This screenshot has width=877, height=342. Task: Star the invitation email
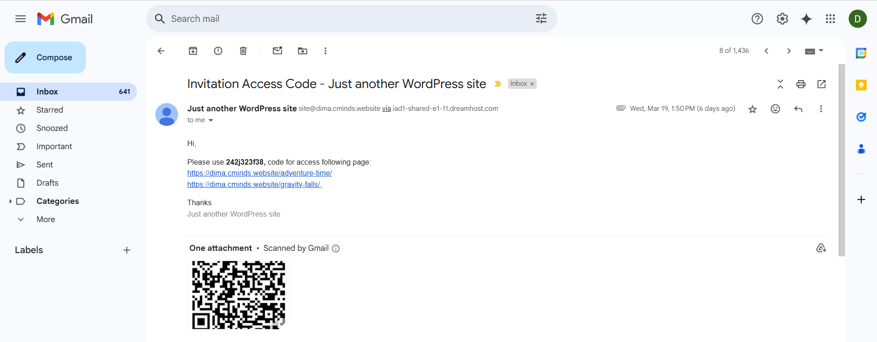[752, 109]
